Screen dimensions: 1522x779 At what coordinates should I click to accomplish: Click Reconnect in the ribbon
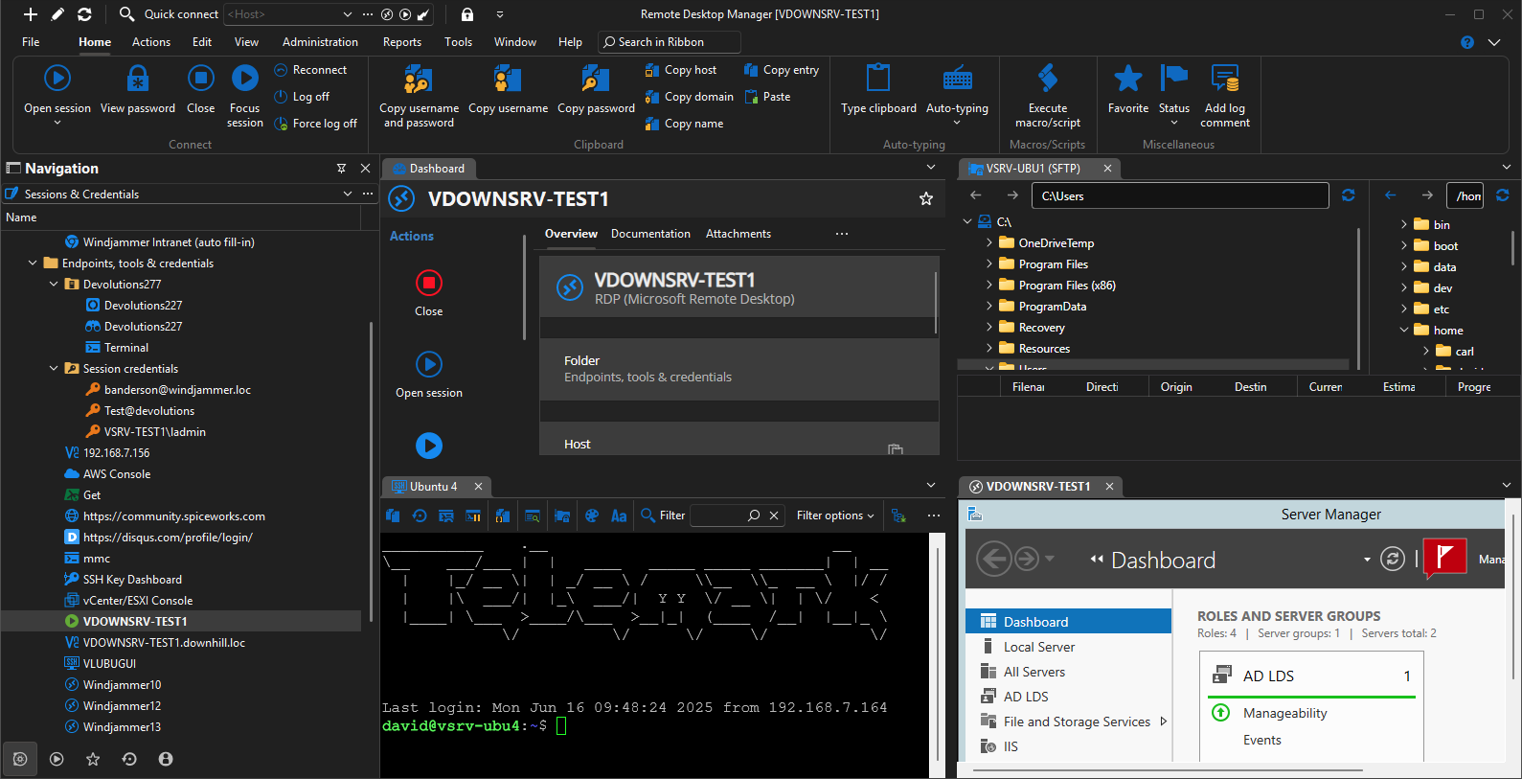click(310, 70)
